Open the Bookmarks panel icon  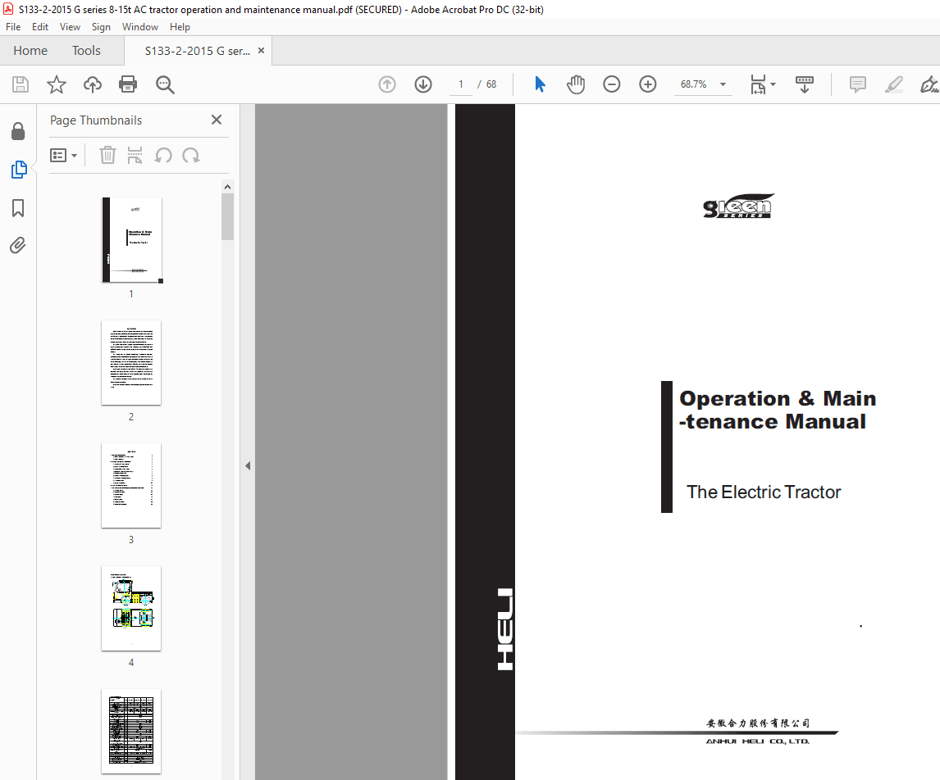pyautogui.click(x=18, y=208)
